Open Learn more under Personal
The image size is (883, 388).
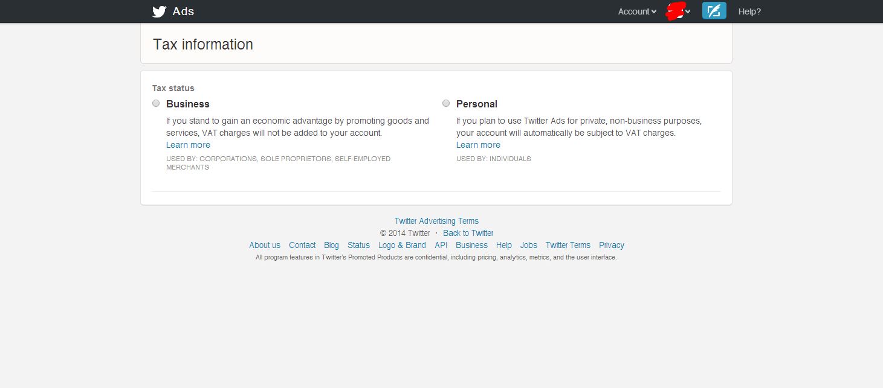pyautogui.click(x=478, y=145)
